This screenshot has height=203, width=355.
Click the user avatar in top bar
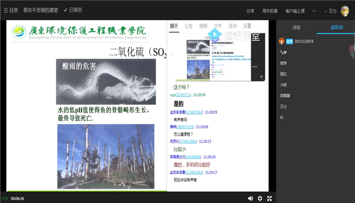(x=345, y=11)
